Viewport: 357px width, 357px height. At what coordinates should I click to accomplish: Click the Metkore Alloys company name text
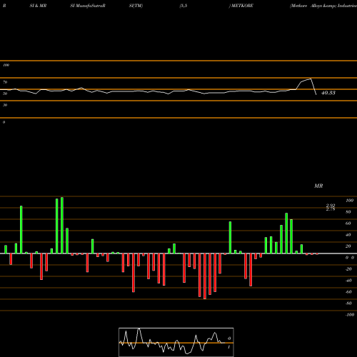323,6
